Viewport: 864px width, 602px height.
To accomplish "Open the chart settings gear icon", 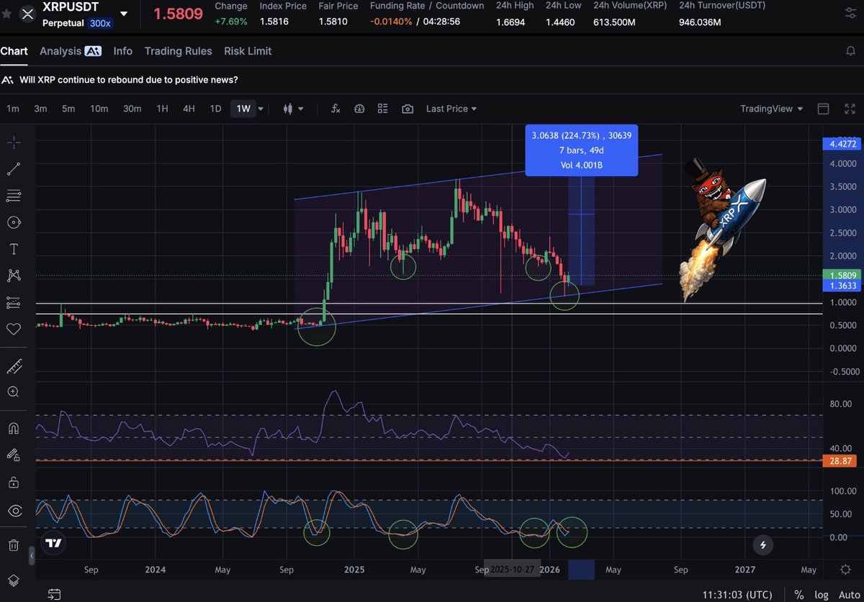I will [x=846, y=570].
